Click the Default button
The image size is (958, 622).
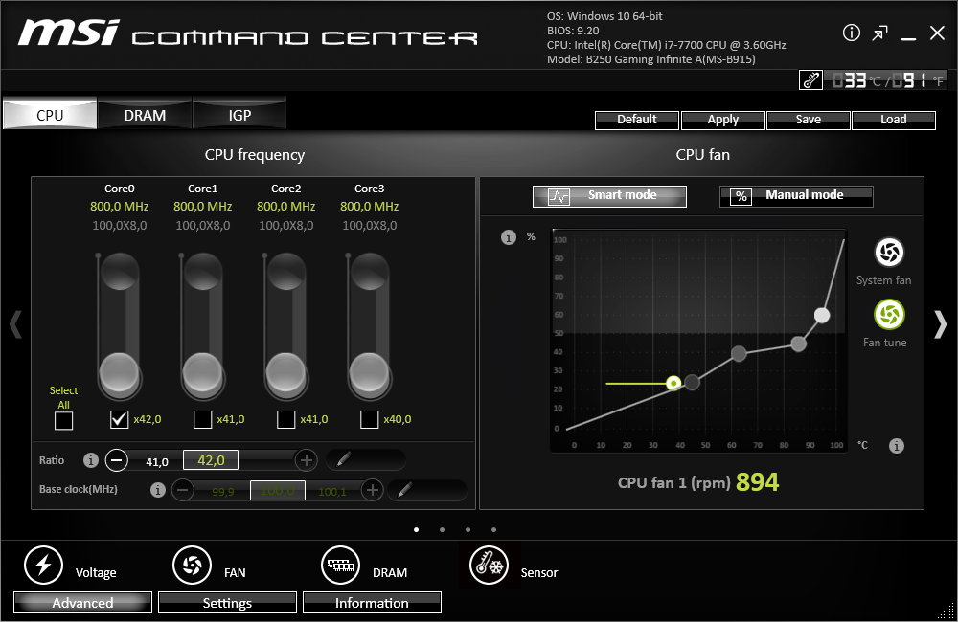click(637, 121)
